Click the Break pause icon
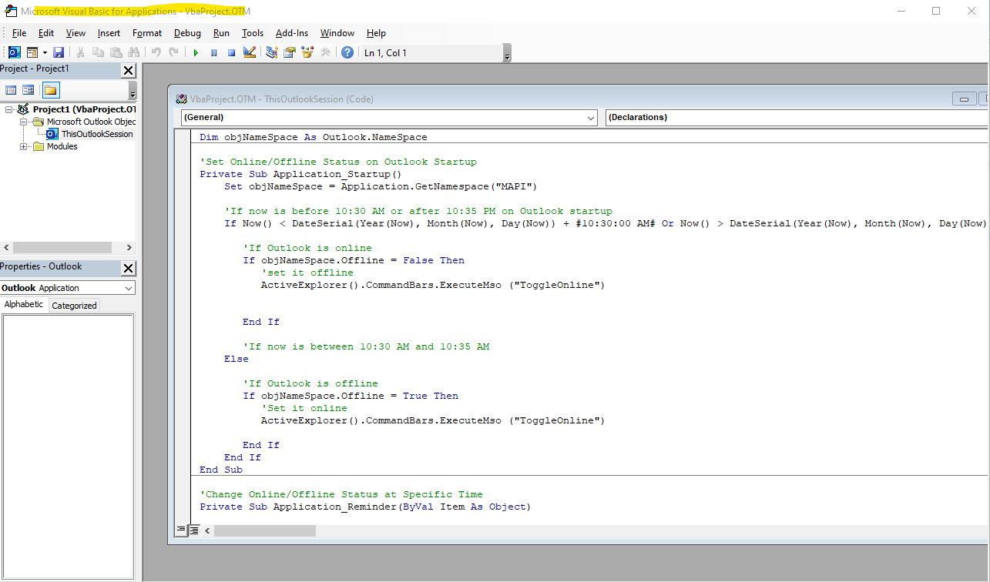Viewport: 990px width, 582px height. tap(213, 52)
